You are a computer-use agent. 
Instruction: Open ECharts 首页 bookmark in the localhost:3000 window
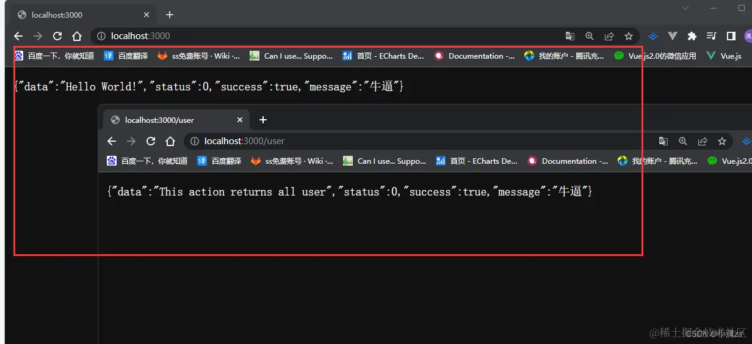point(383,56)
